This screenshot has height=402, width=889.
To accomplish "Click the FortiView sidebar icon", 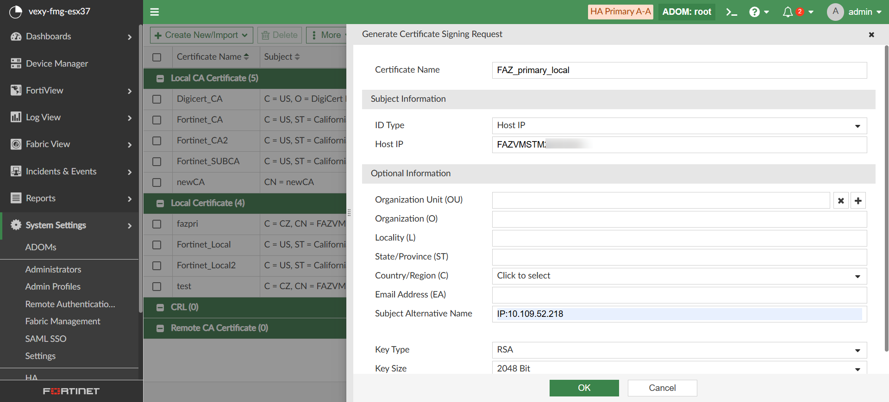I will coord(16,90).
